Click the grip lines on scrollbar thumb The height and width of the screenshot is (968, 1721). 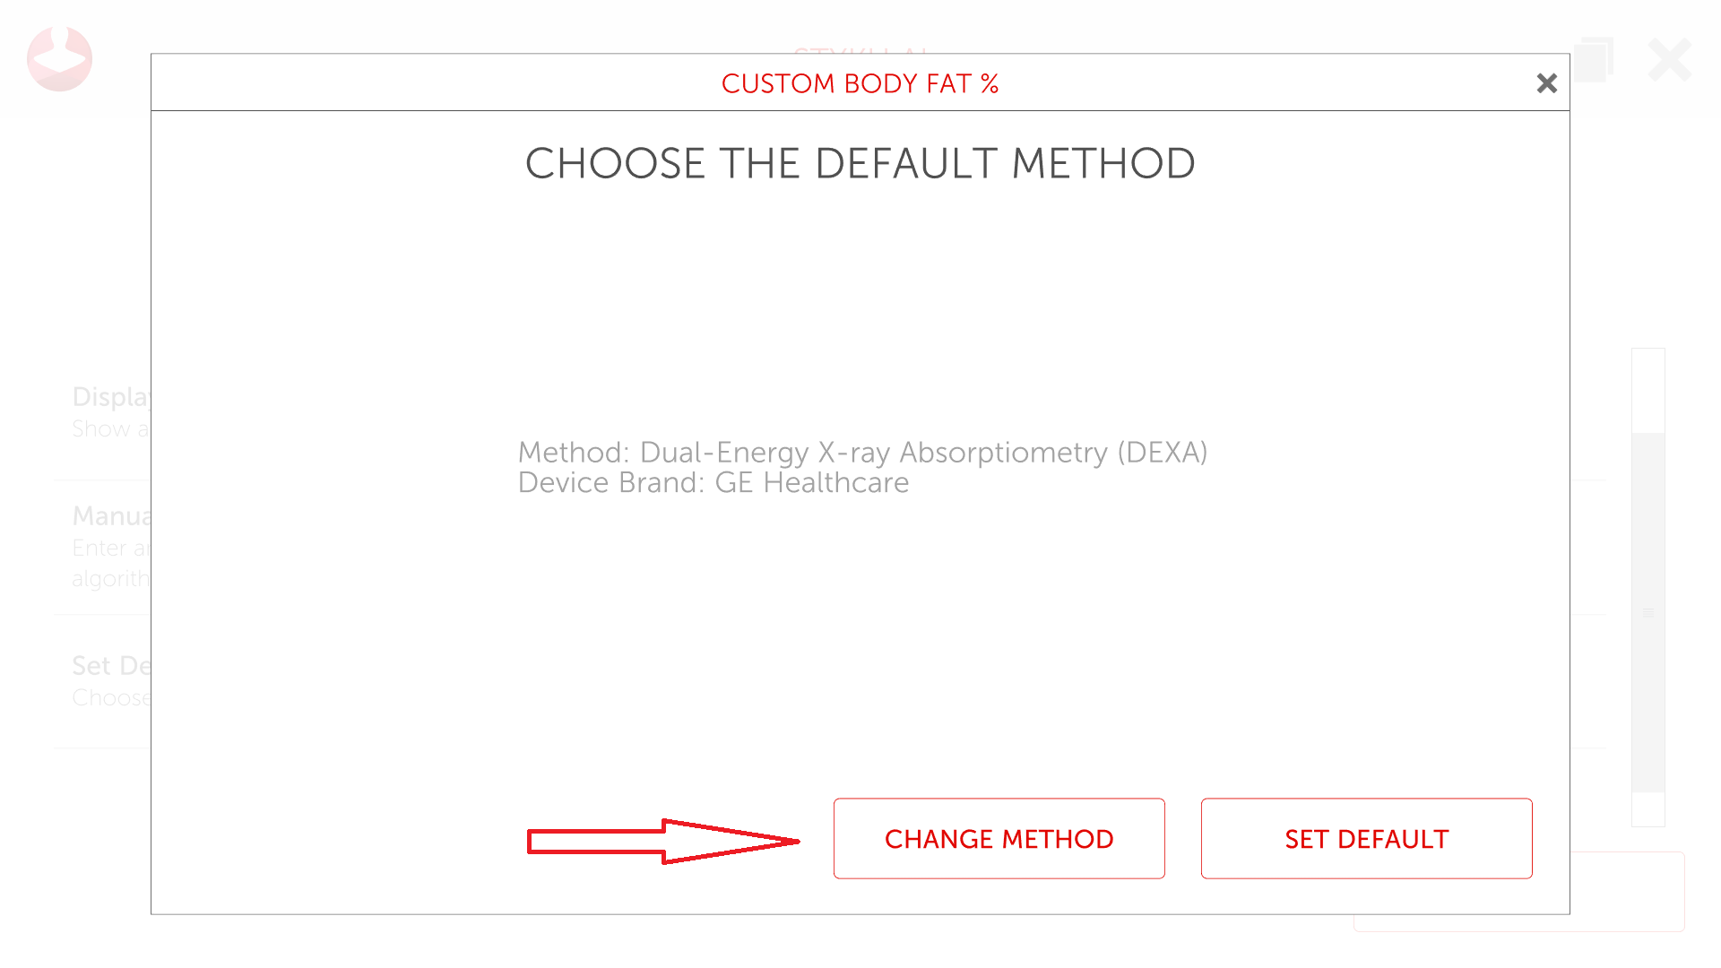pyautogui.click(x=1647, y=613)
